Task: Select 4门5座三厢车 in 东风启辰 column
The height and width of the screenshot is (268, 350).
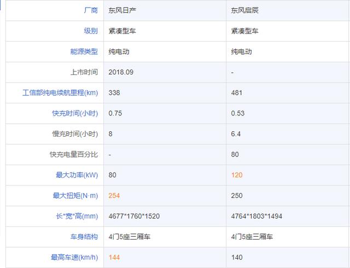Action: click(x=252, y=237)
